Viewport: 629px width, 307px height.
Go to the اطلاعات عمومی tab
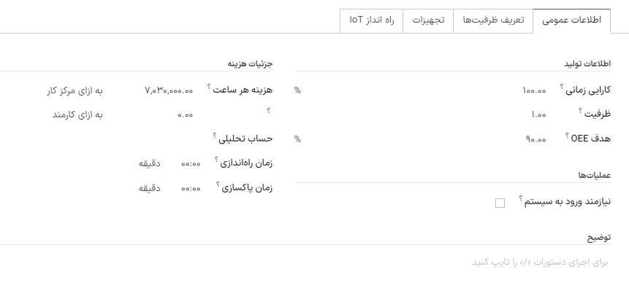tap(571, 20)
